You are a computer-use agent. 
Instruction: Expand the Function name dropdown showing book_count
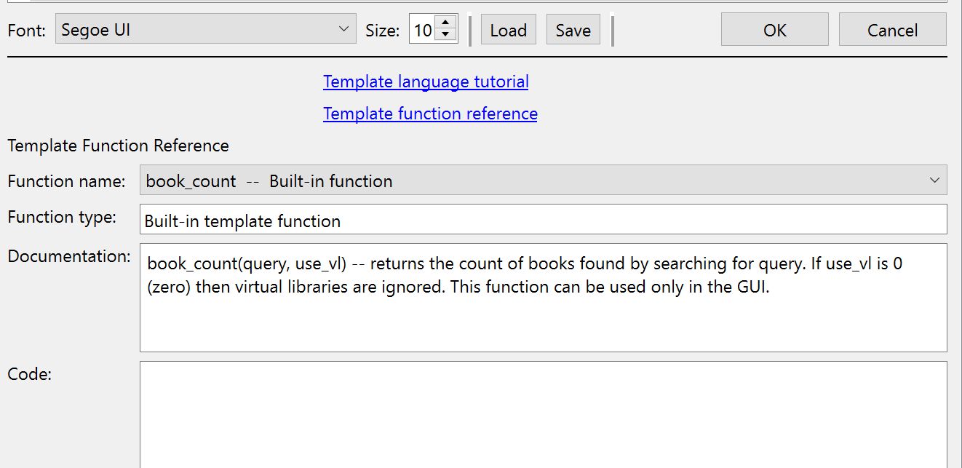pos(543,181)
